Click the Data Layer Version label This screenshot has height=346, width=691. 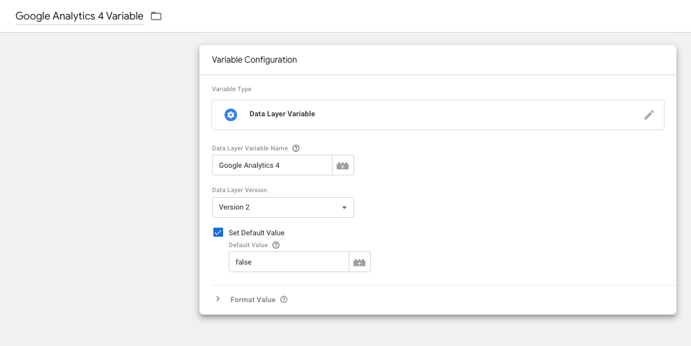click(x=239, y=190)
